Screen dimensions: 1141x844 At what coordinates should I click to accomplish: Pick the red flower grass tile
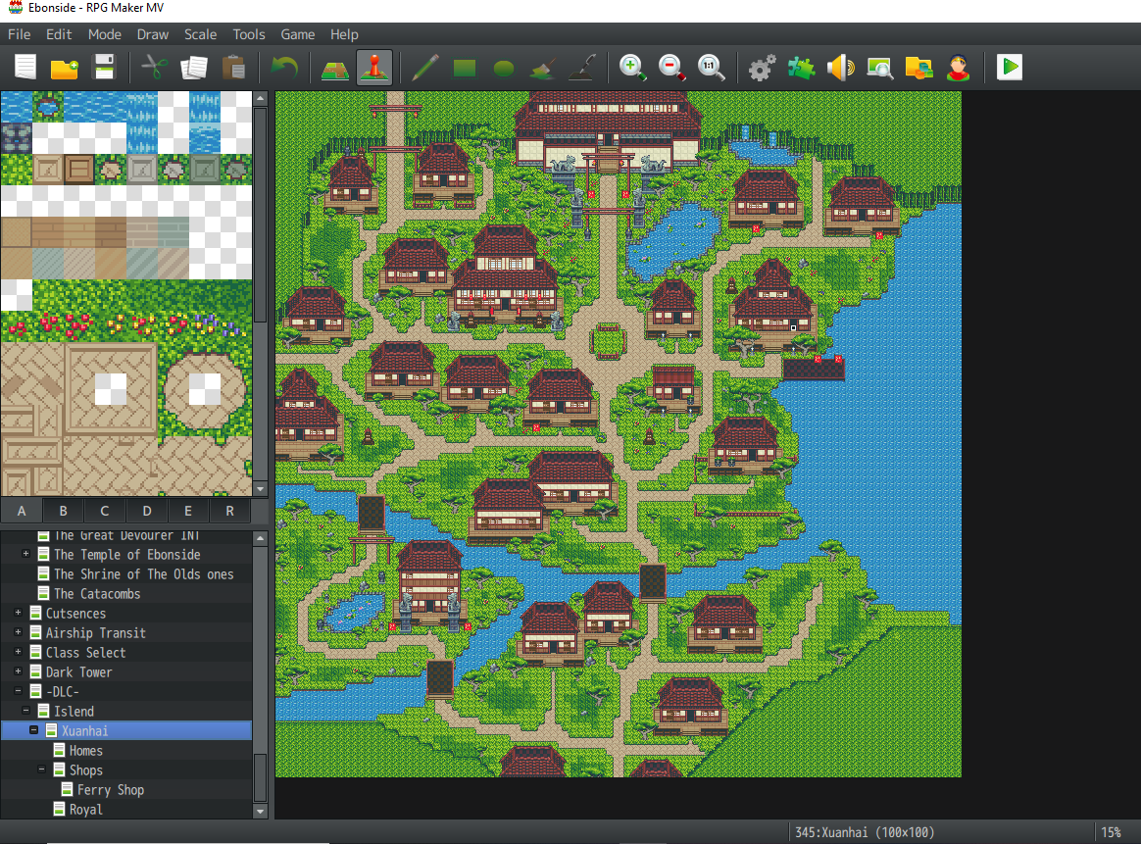pos(49,324)
